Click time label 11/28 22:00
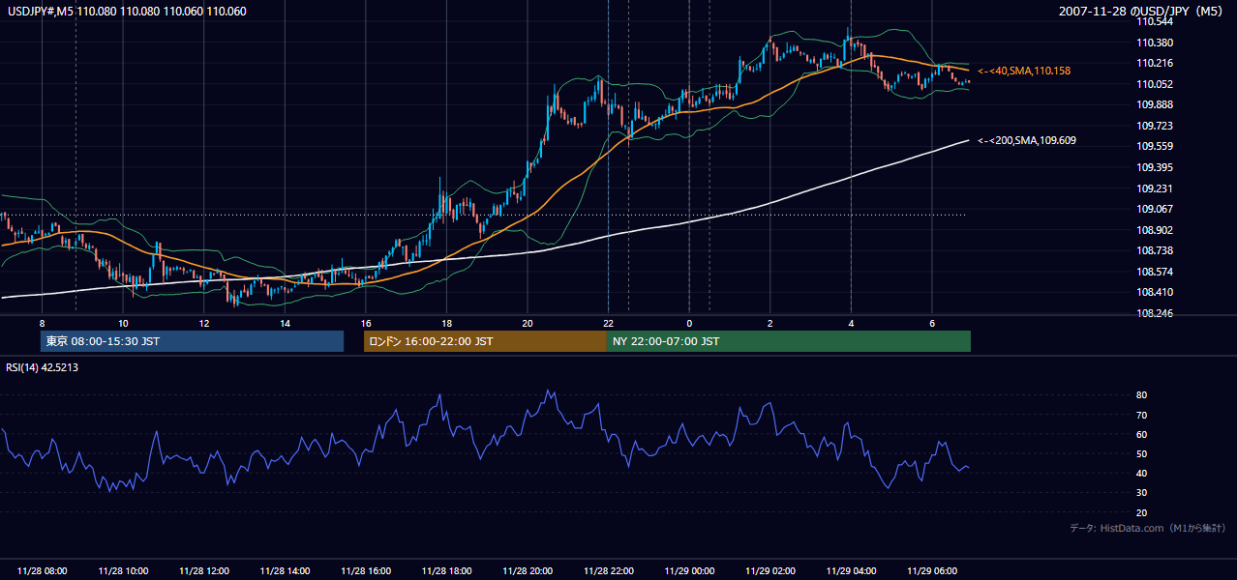The image size is (1237, 580). click(608, 571)
